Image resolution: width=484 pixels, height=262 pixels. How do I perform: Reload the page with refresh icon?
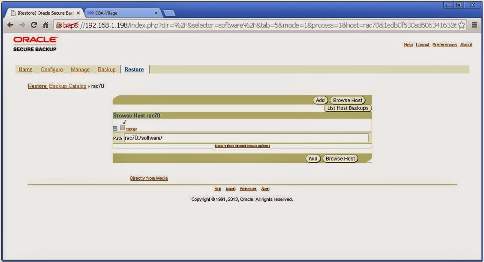pyautogui.click(x=34, y=25)
